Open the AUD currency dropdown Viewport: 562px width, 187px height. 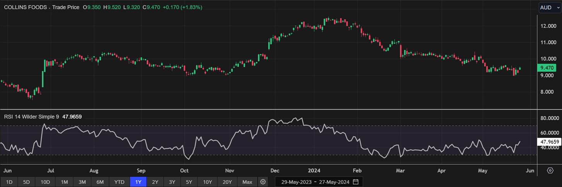(550, 7)
